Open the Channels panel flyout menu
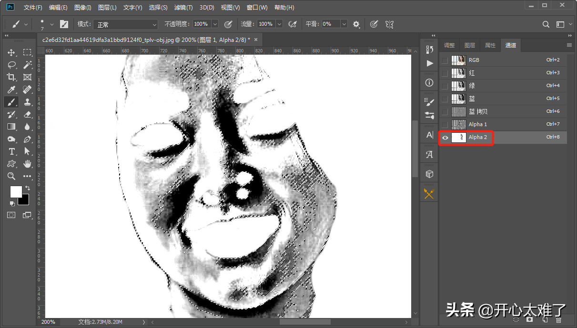This screenshot has width=577, height=328. [x=569, y=45]
